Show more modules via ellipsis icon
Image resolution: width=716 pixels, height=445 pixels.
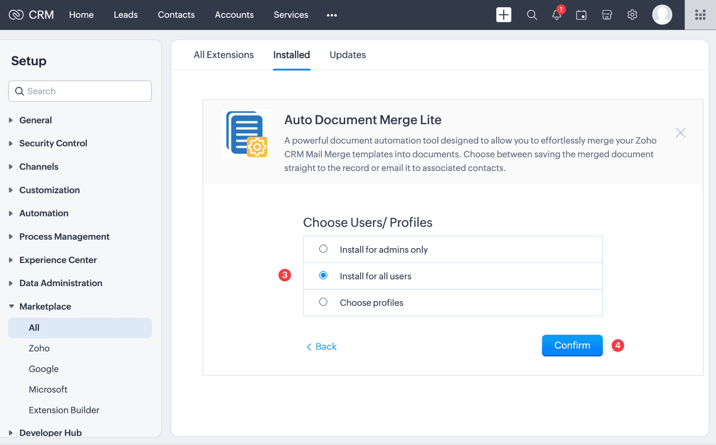pyautogui.click(x=332, y=15)
